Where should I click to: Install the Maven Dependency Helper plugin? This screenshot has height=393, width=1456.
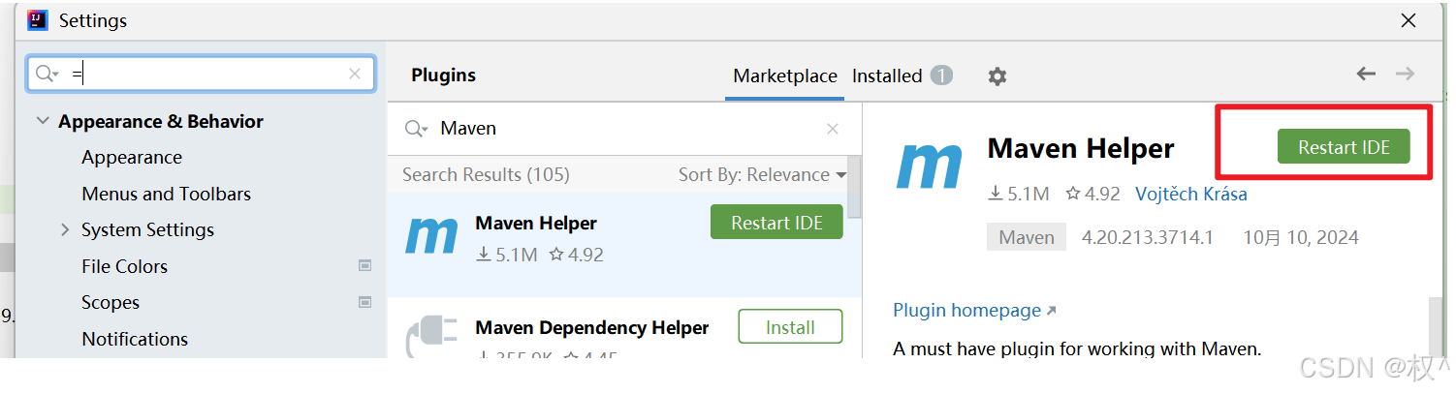tap(790, 327)
